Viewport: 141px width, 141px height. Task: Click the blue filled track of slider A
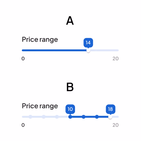54,50
